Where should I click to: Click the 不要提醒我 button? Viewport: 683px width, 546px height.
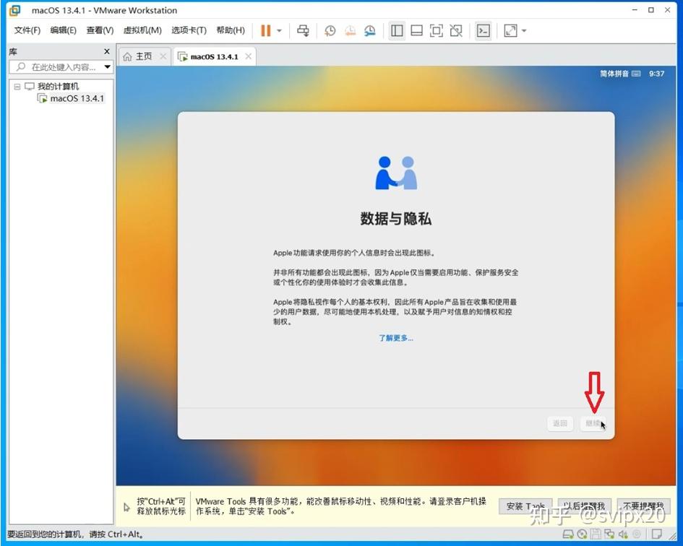(x=643, y=506)
